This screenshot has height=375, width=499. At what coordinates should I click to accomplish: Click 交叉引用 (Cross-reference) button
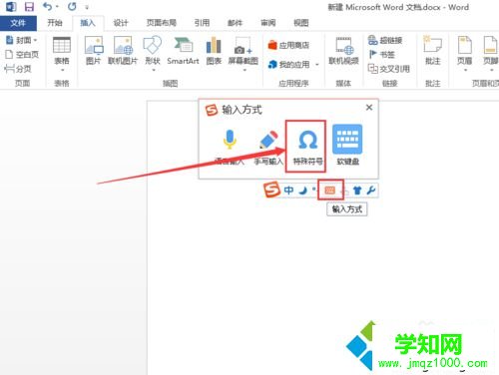click(x=389, y=69)
